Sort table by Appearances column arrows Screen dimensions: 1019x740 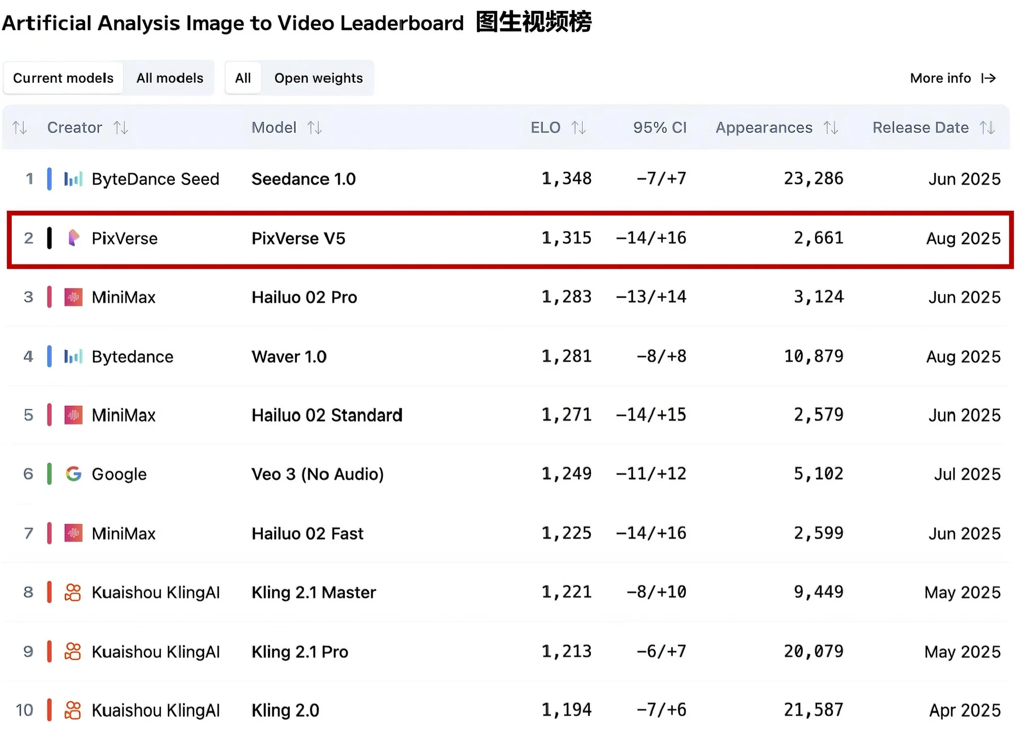(831, 127)
